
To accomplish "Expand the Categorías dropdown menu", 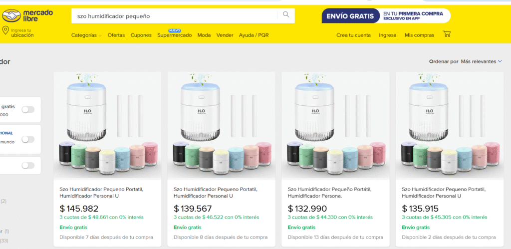I will (x=86, y=35).
